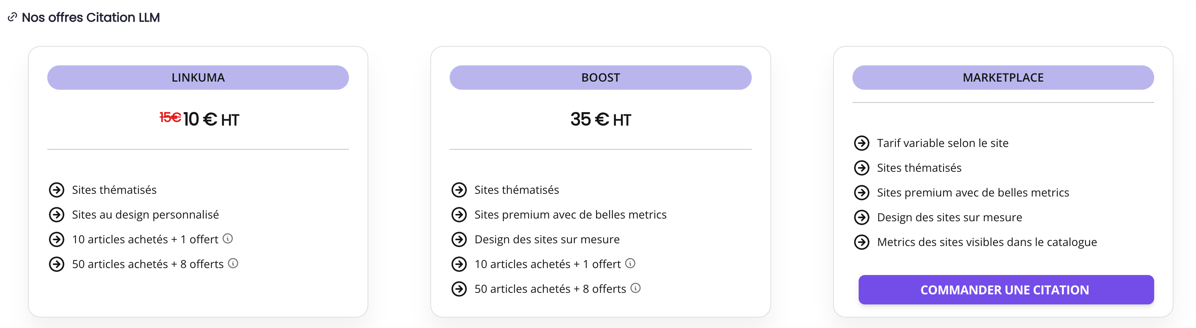
Task: Click the link icon beside Nos offres heading
Action: pos(12,18)
